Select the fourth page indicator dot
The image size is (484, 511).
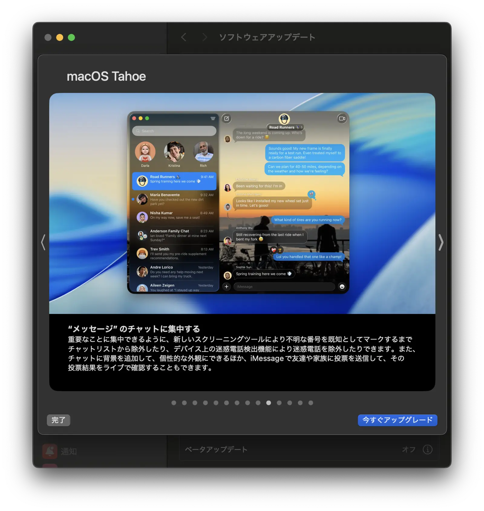click(205, 403)
